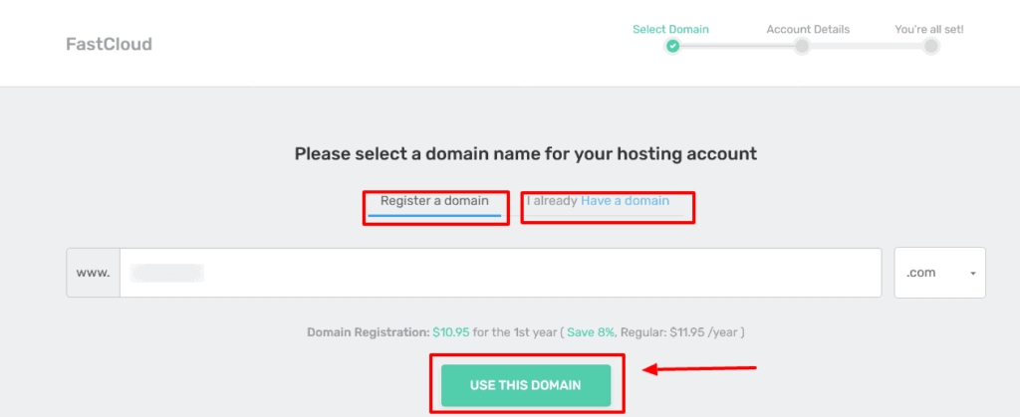Click the You're all set! step label
This screenshot has width=1020, height=417.
click(929, 29)
